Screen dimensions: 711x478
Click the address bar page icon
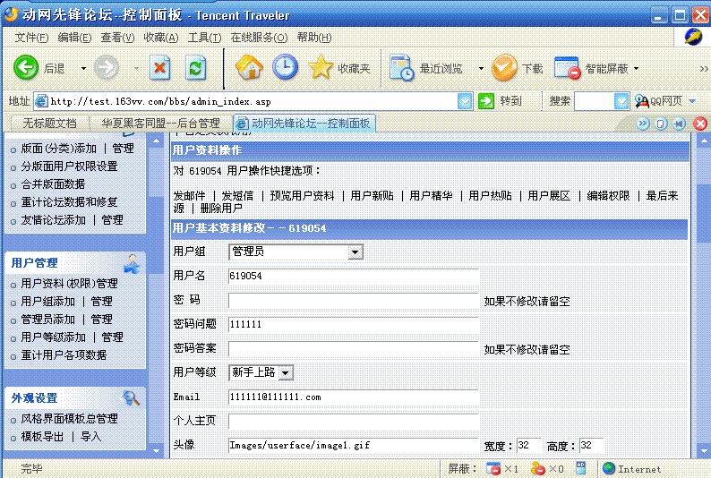pyautogui.click(x=41, y=101)
